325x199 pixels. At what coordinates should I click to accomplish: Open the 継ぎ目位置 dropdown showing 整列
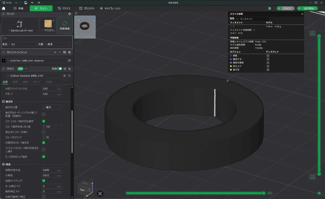pos(52,107)
